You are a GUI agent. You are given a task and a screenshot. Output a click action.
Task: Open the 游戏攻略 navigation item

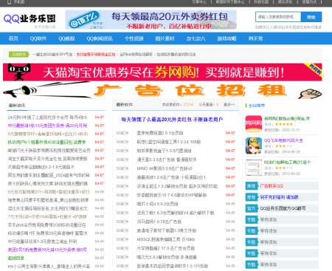(226, 38)
